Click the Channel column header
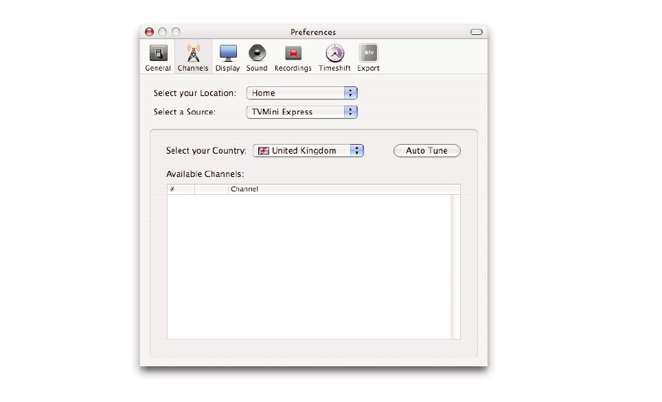Viewport: 662px width, 402px height. coord(339,189)
